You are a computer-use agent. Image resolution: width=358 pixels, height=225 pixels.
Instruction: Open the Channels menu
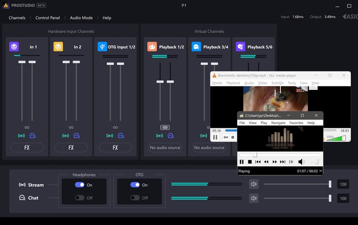click(x=17, y=18)
